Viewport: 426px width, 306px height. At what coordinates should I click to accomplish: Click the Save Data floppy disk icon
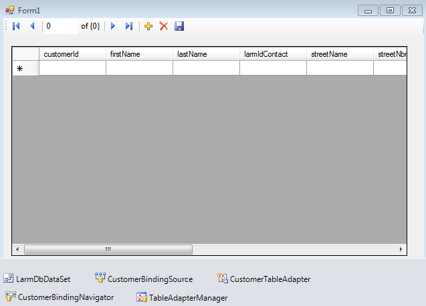click(179, 26)
